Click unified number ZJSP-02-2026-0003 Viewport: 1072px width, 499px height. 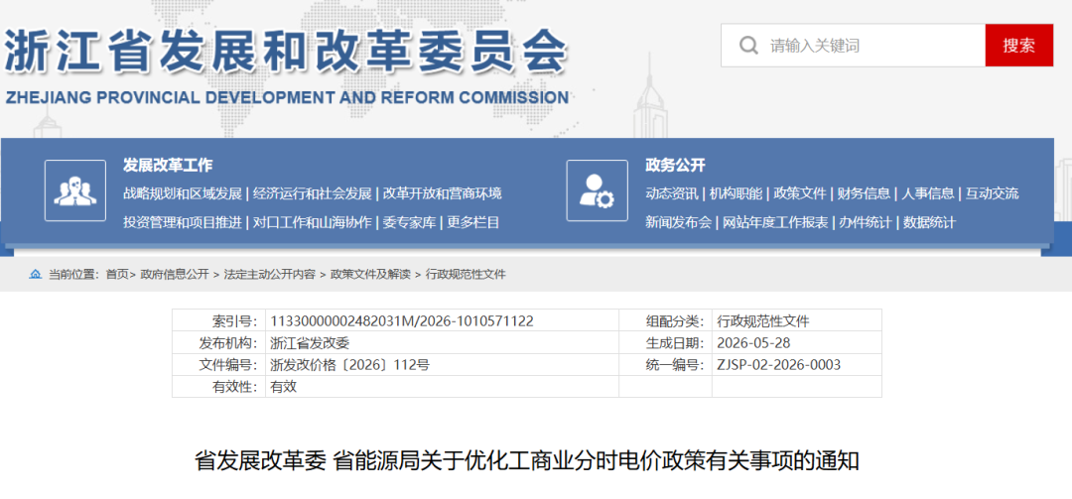point(779,364)
